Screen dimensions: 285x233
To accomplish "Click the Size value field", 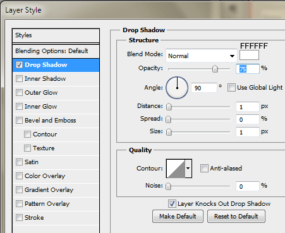I will (248, 132).
